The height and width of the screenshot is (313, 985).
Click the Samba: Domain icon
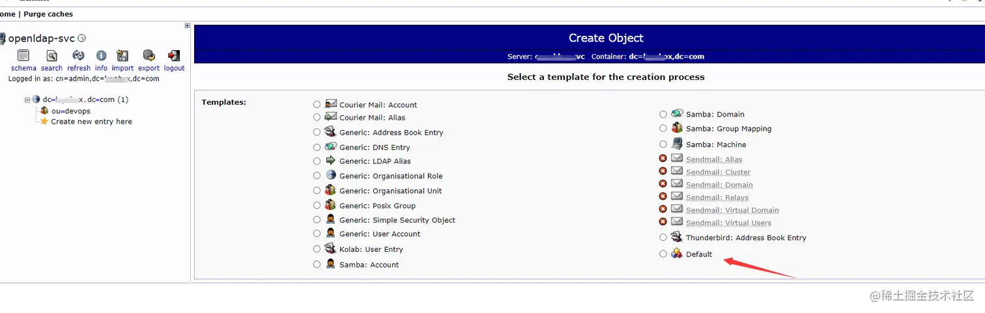point(677,113)
